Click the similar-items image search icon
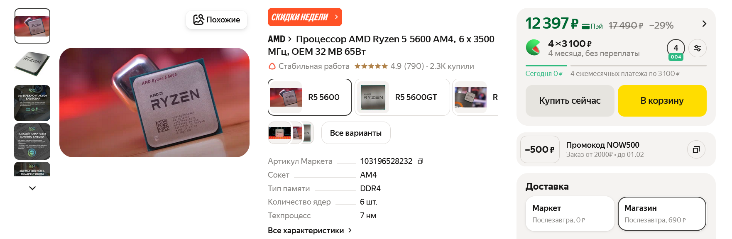Viewport: 732px width, 239px height. [x=199, y=20]
